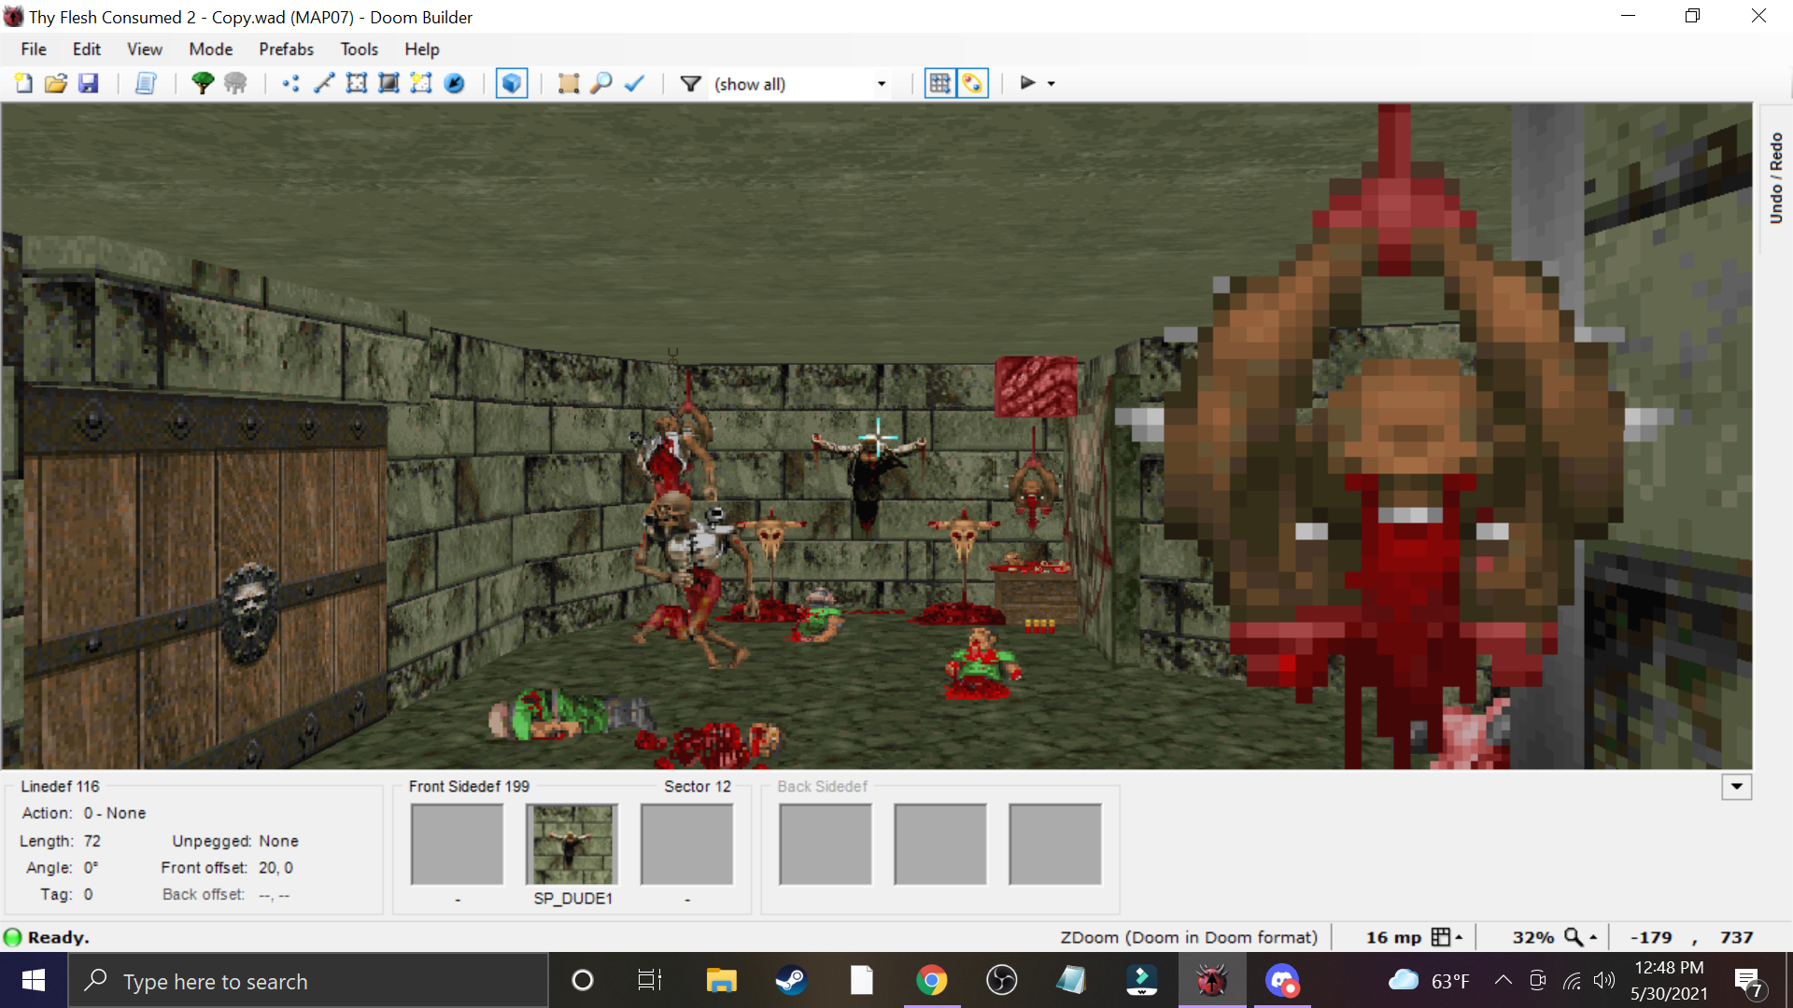
Task: Open Steam from the taskbar
Action: pyautogui.click(x=791, y=981)
